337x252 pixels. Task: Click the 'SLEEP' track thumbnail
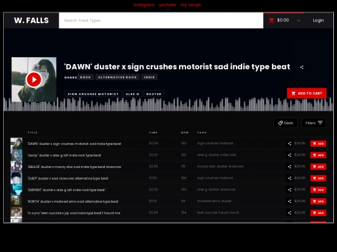coord(16,178)
